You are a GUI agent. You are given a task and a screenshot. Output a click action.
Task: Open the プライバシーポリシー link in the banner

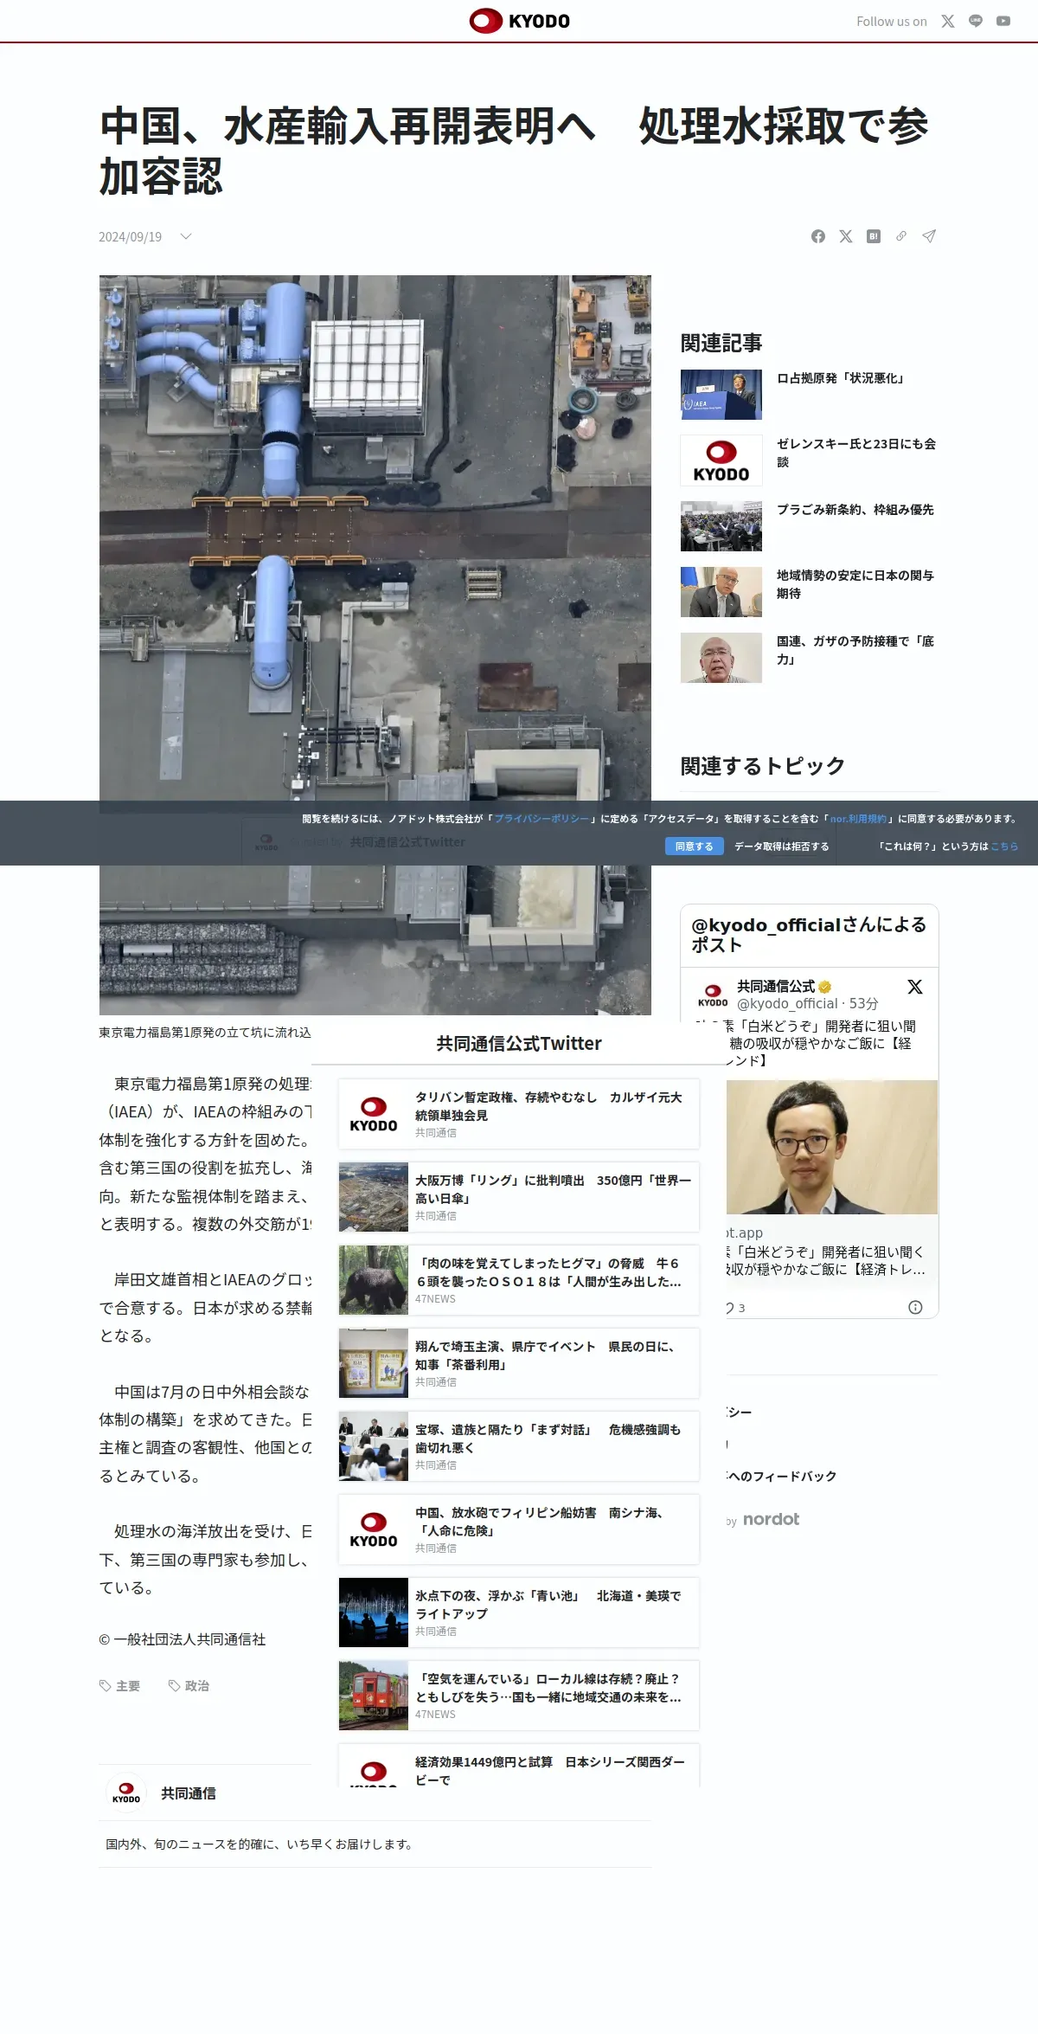541,819
